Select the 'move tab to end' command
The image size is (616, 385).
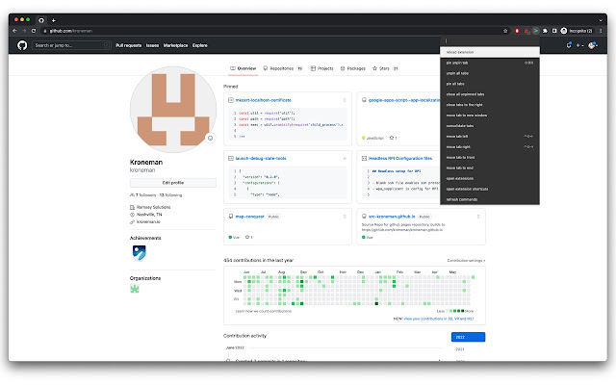point(490,167)
